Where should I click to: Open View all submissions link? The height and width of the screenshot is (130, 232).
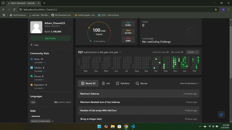(x=189, y=83)
